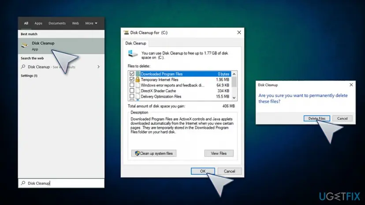365x205 pixels.
Task: Switch to the Web search tab
Action: point(75,23)
